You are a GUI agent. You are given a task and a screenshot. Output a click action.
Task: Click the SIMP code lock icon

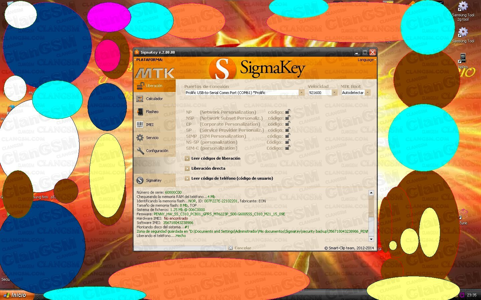288,136
